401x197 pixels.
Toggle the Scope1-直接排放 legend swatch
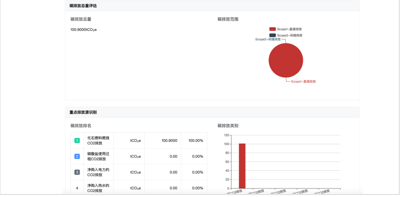click(x=272, y=29)
